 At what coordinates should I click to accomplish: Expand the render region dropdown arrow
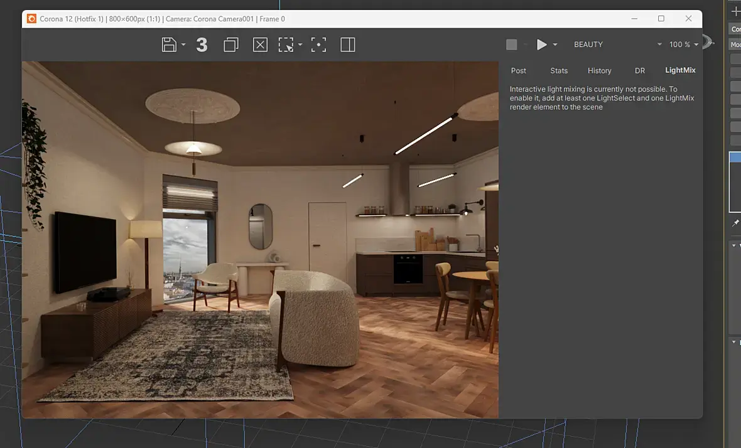[x=301, y=45]
